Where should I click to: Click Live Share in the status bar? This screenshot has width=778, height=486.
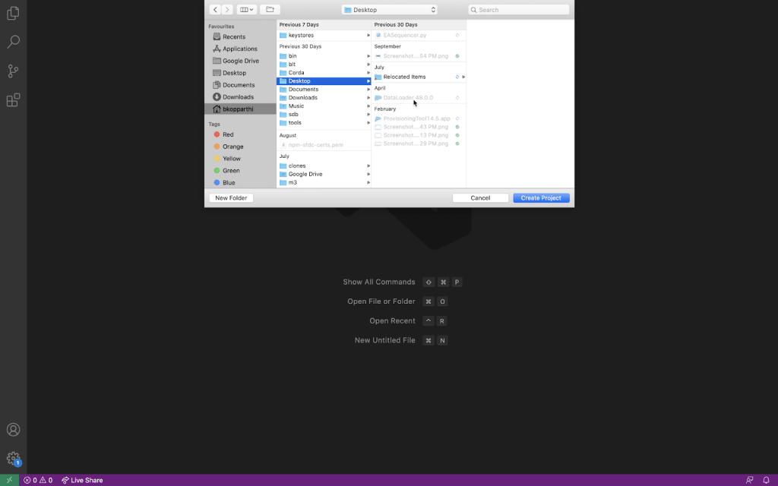[x=82, y=480]
